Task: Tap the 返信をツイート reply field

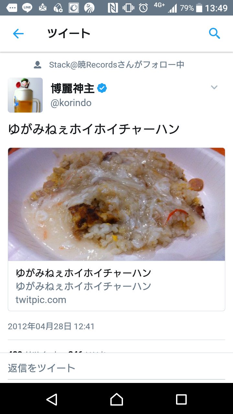Action: pos(116,368)
